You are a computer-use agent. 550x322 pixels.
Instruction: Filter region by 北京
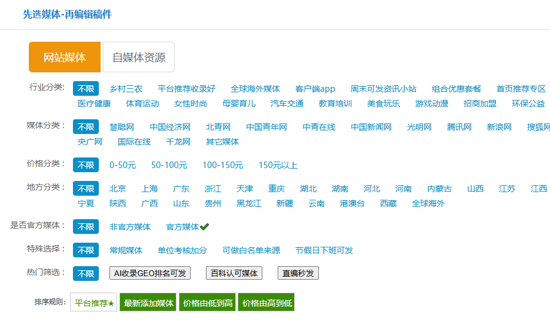[x=118, y=189]
